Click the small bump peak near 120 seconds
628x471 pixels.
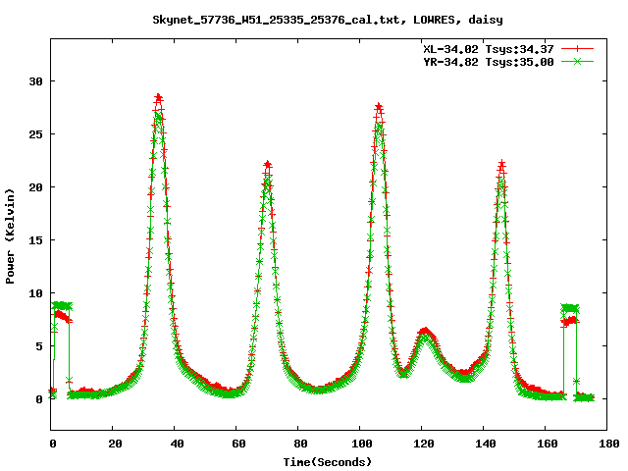(x=425, y=332)
